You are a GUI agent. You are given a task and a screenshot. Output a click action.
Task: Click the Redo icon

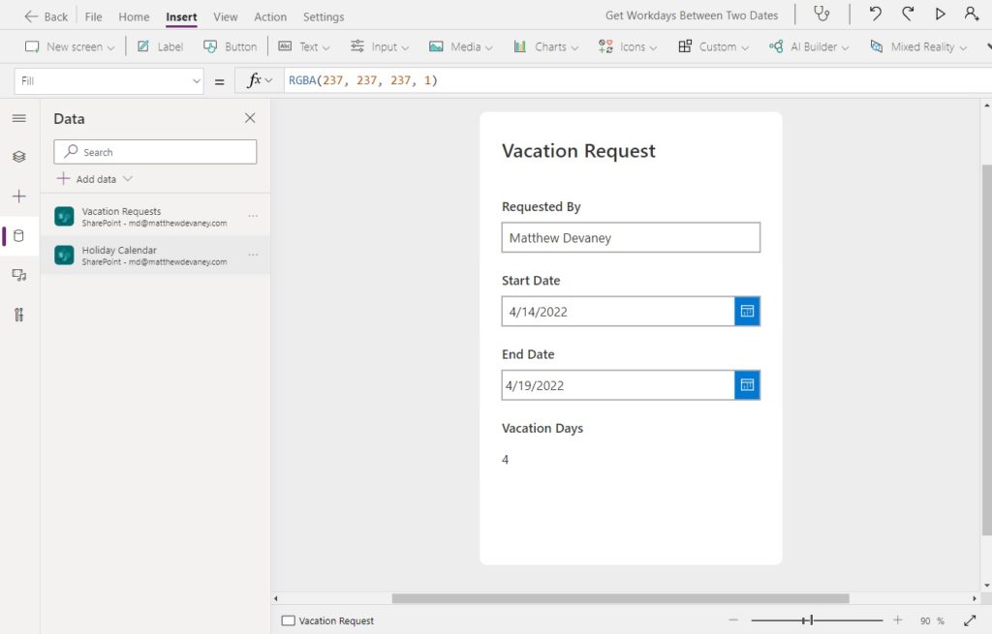(x=908, y=14)
